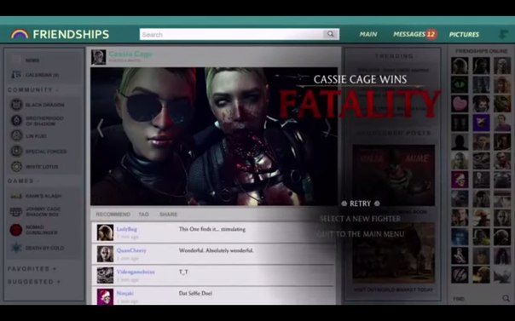
Task: Open the Black Dragon community icon
Action: tap(16, 105)
